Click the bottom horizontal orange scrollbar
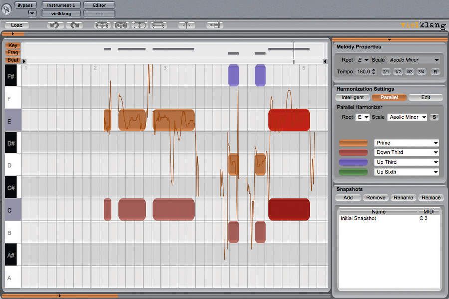The width and height of the screenshot is (449, 299). coord(60,296)
